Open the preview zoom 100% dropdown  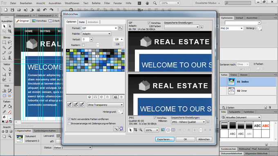pos(152,130)
